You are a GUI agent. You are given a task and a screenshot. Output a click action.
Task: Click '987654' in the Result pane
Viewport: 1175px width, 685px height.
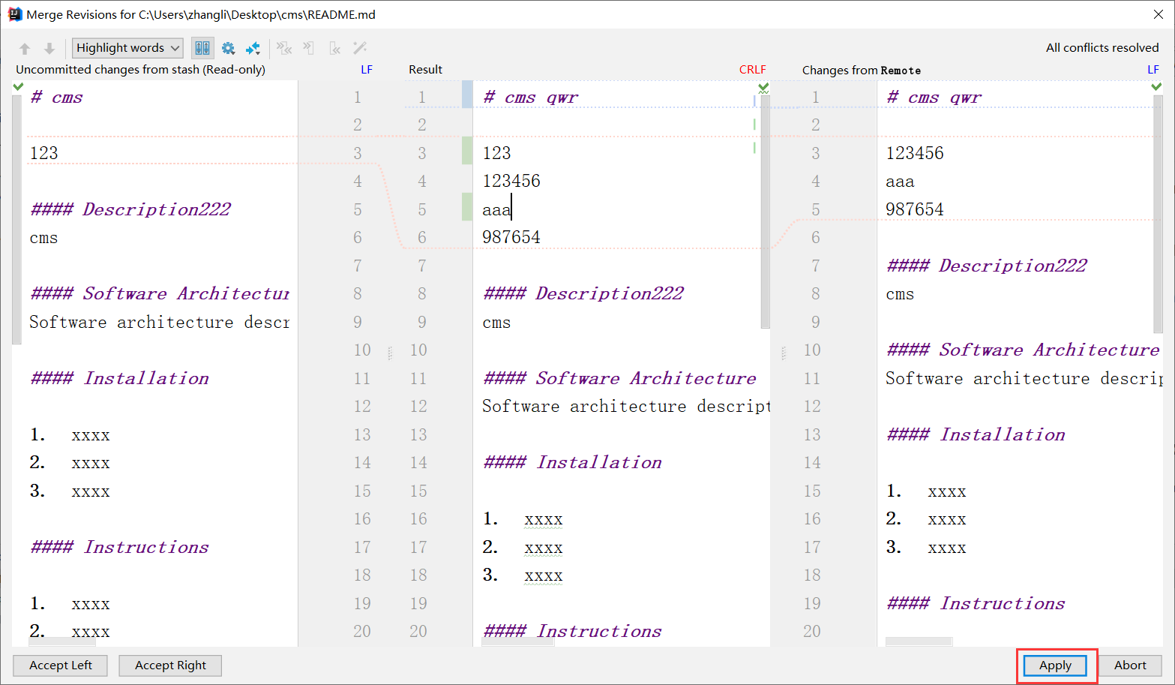(511, 237)
